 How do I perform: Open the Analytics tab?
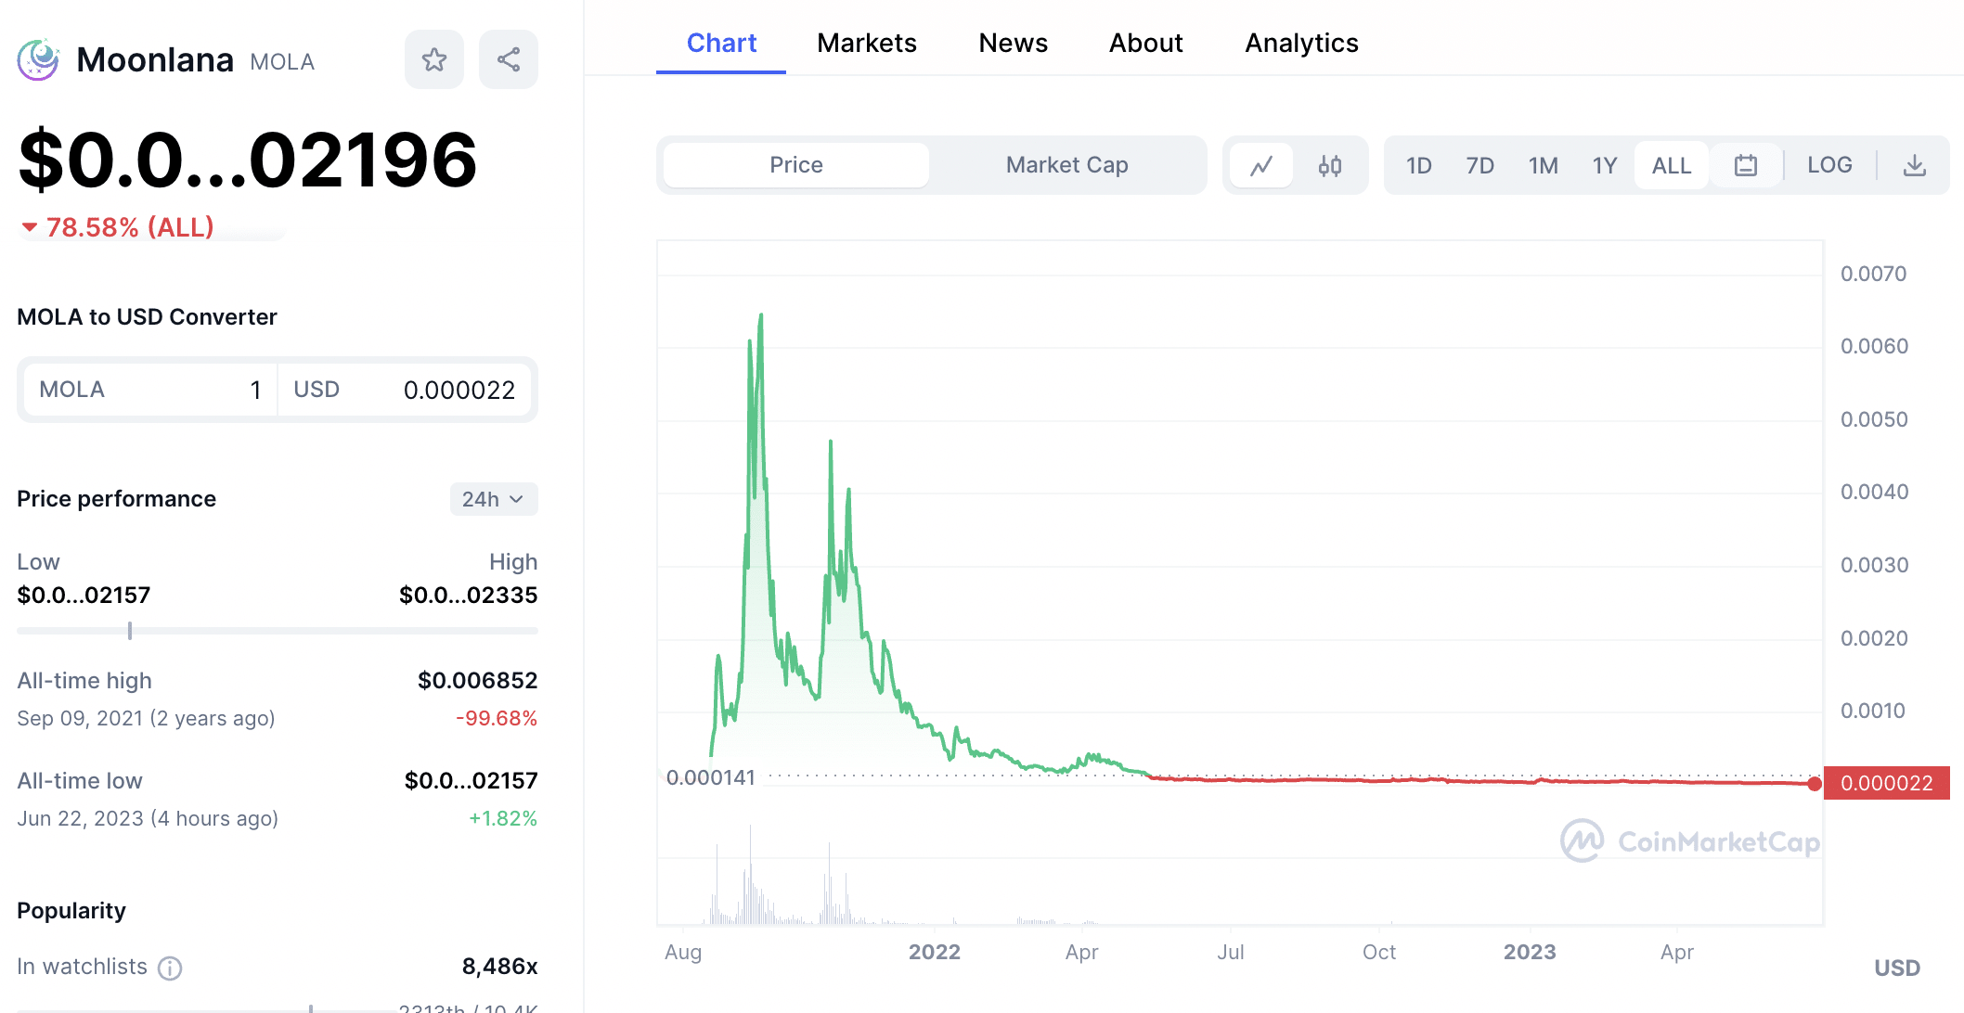click(x=1301, y=44)
